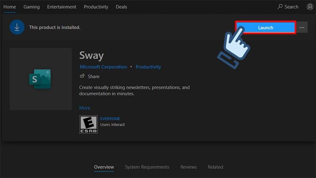The height and width of the screenshot is (178, 316).
Task: Select the Overview tab
Action: [x=104, y=167]
